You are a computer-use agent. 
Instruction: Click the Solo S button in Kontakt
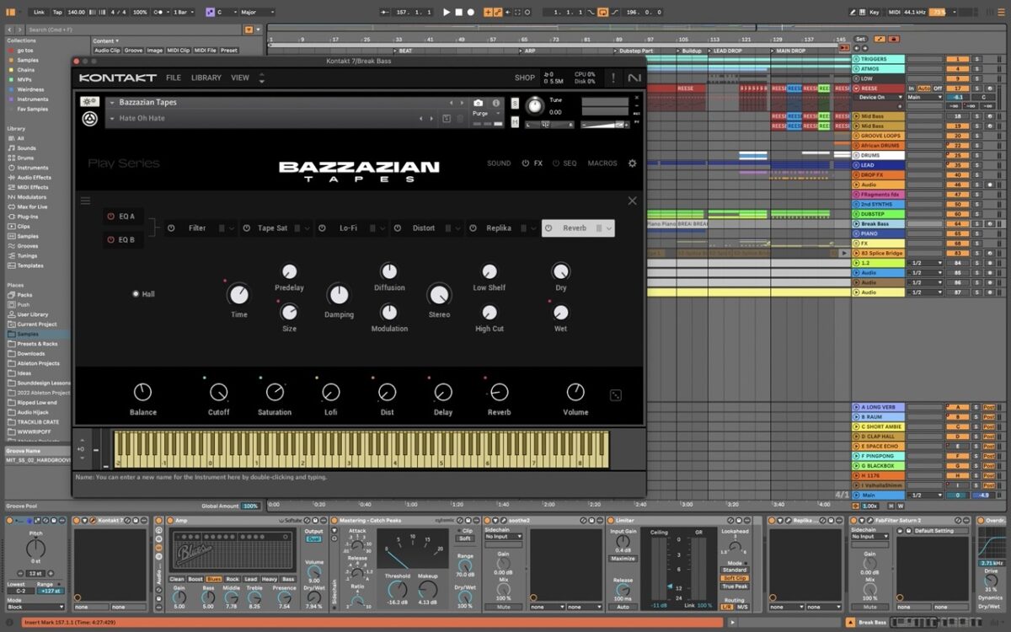[515, 103]
